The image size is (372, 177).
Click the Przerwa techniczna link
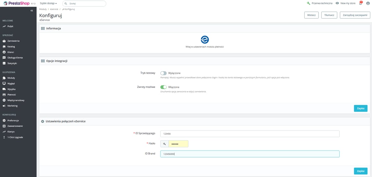click(322, 3)
